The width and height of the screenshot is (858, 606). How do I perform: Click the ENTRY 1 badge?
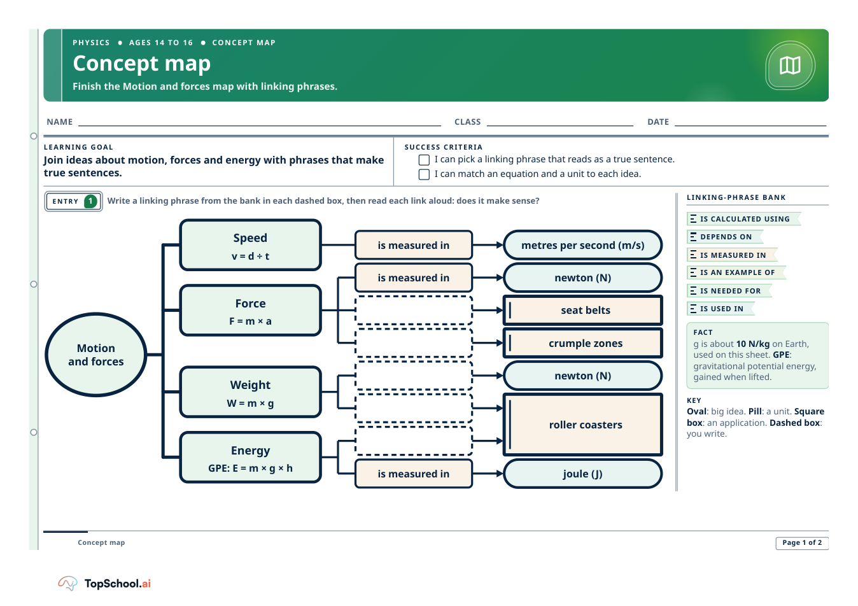(74, 201)
